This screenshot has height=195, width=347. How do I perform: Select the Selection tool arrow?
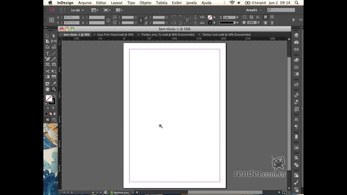[x=47, y=36]
